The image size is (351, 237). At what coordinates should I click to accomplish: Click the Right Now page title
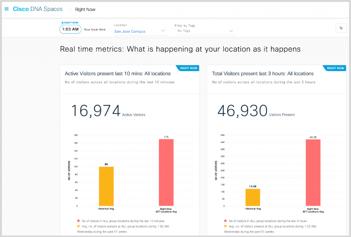tap(86, 9)
